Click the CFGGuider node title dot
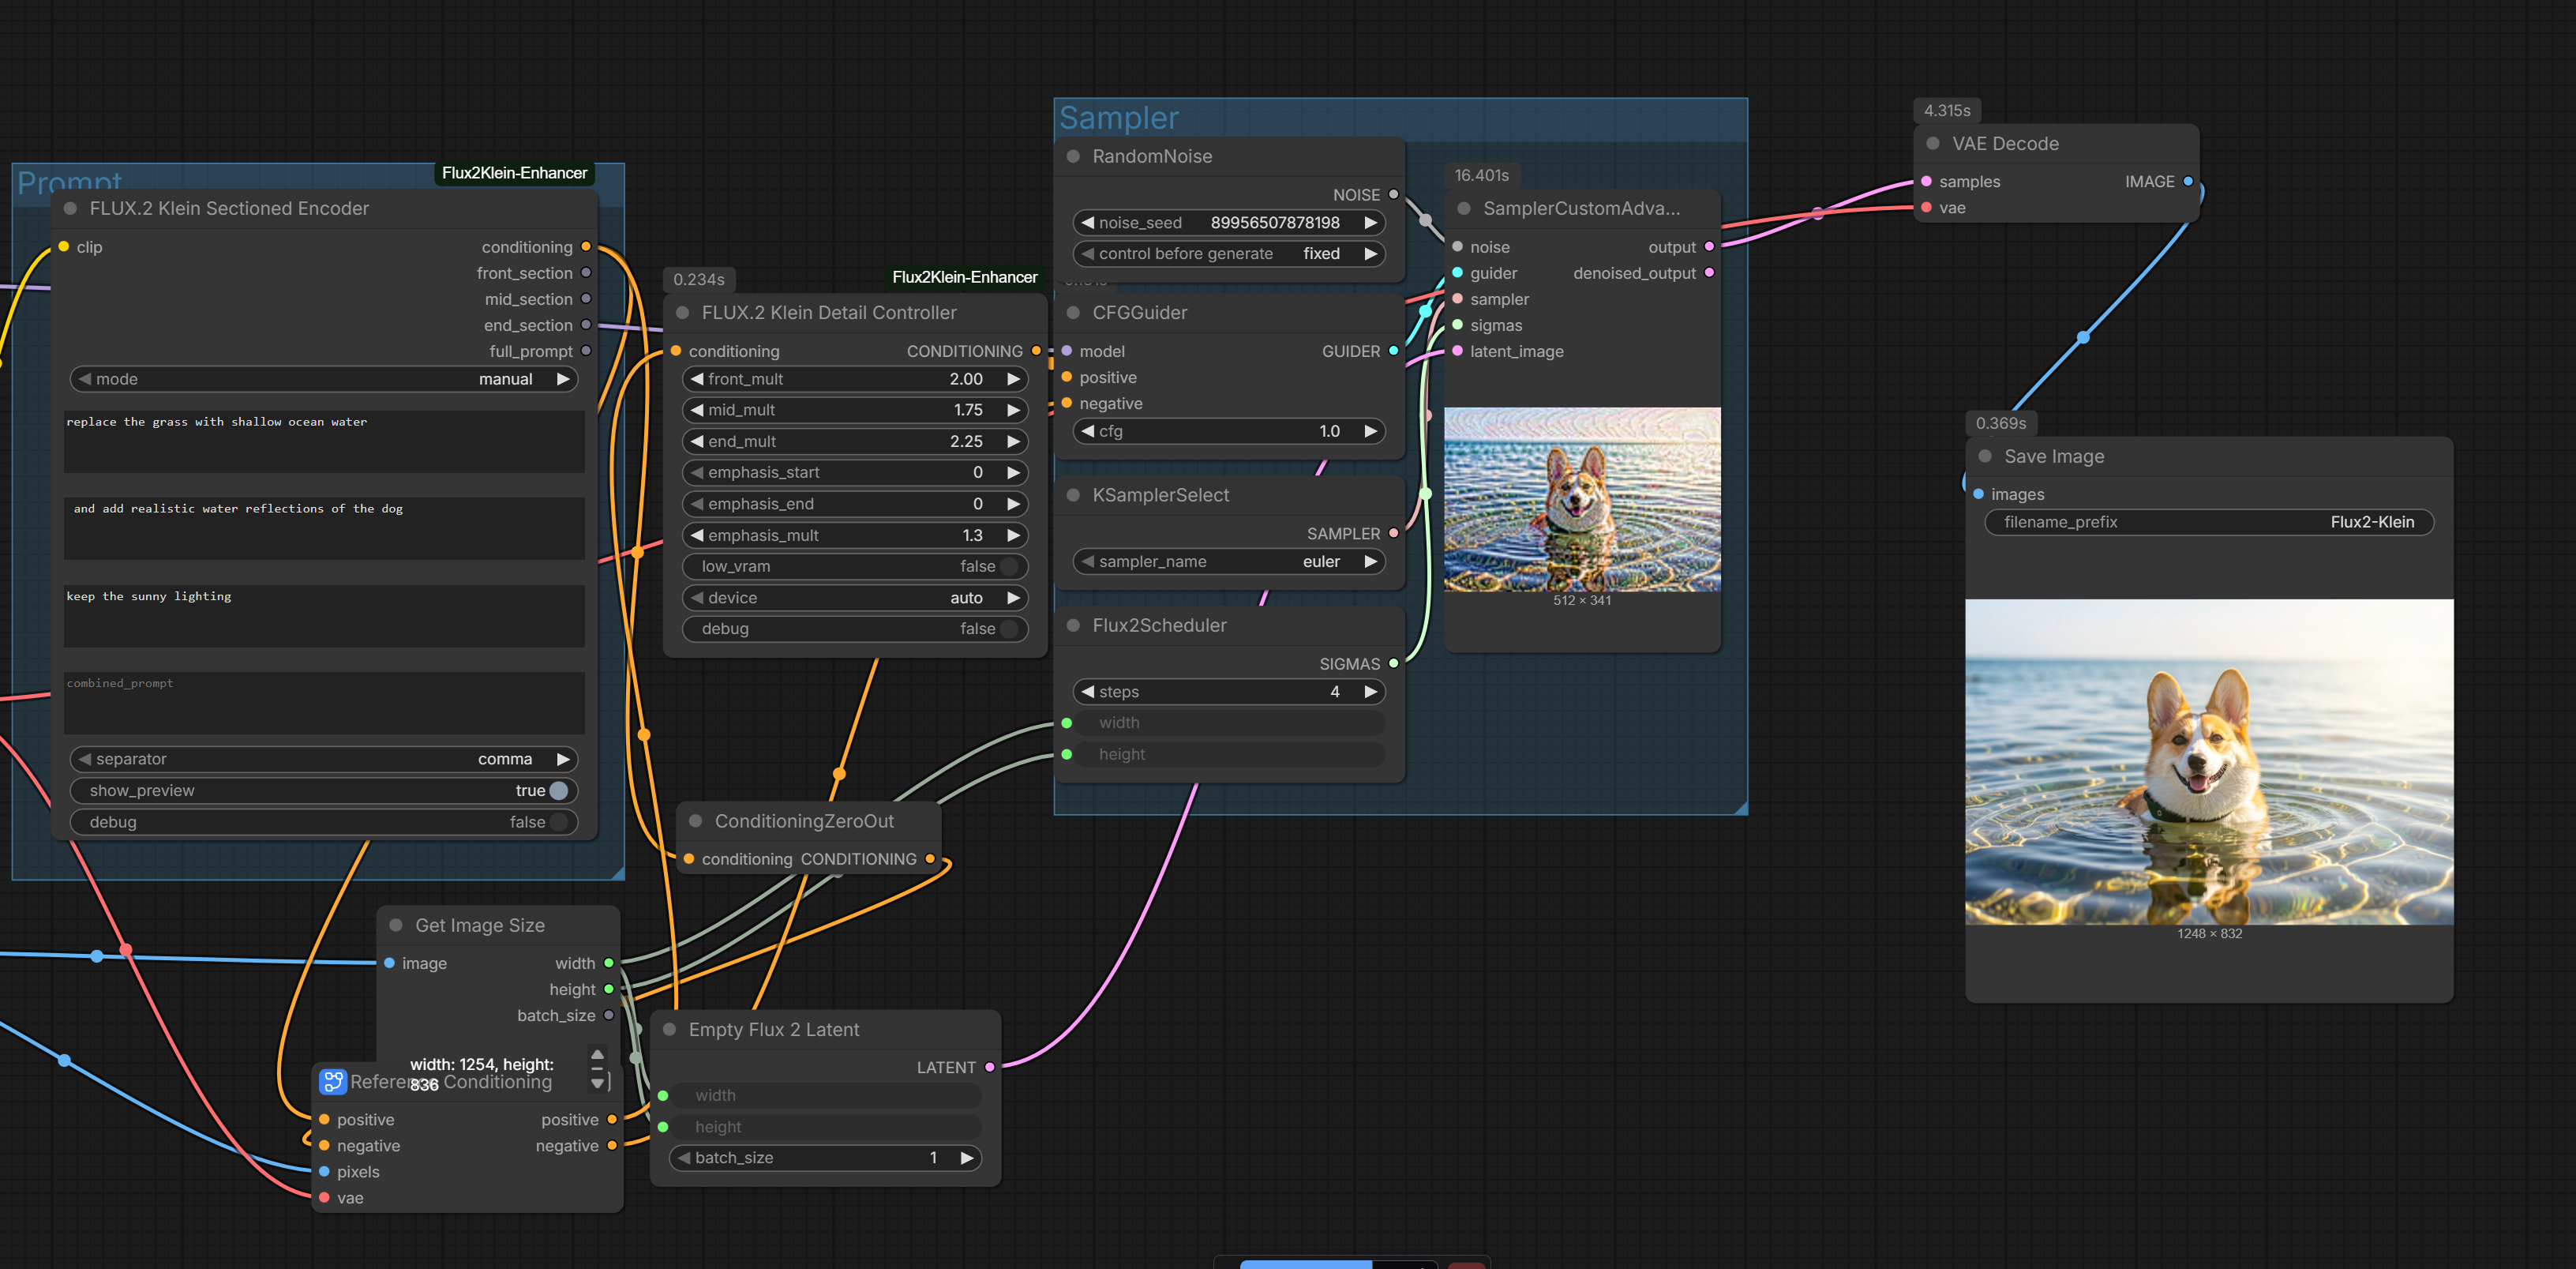The width and height of the screenshot is (2576, 1269). [1073, 313]
